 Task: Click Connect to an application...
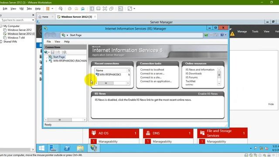point(156,82)
